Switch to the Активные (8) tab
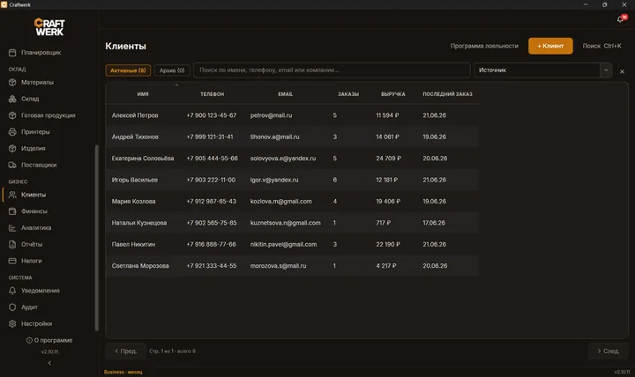 [x=128, y=70]
